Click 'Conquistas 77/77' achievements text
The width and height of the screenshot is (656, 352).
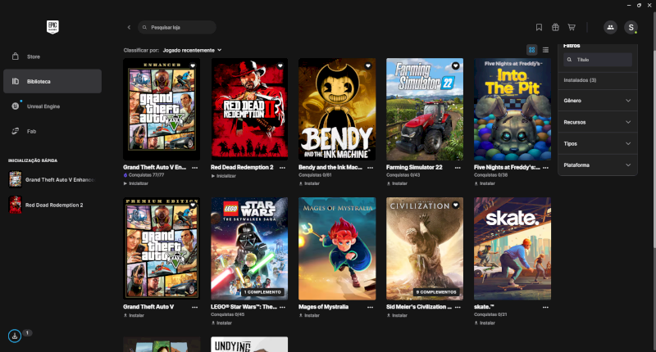click(x=146, y=175)
